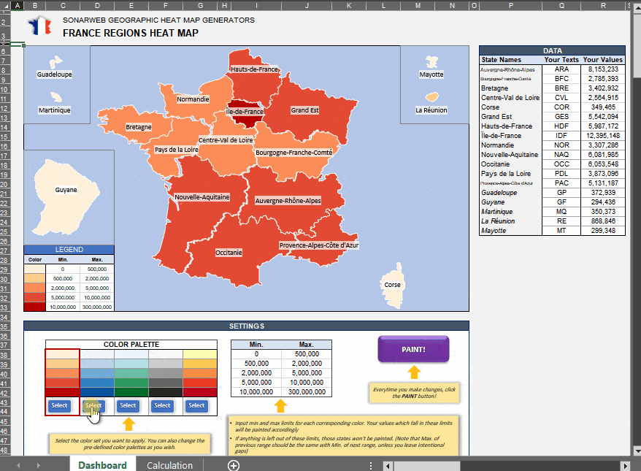641x471 pixels.
Task: Click the select-all corner triangle
Action: (4, 5)
